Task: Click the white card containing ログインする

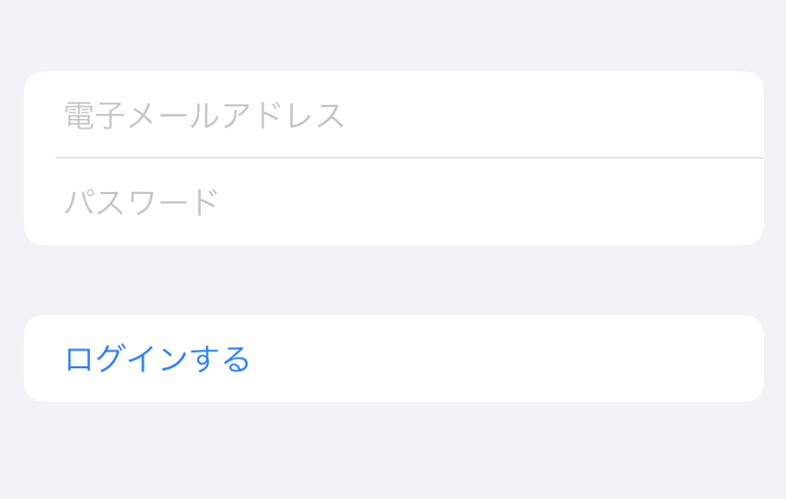Action: pyautogui.click(x=394, y=358)
